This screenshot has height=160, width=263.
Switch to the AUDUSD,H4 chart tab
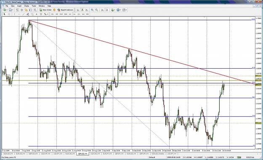[8, 154]
